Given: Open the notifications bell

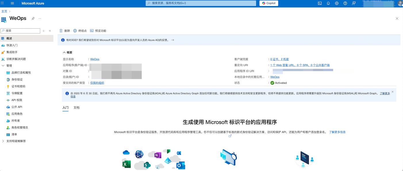Looking at the screenshot, I should 328,3.
